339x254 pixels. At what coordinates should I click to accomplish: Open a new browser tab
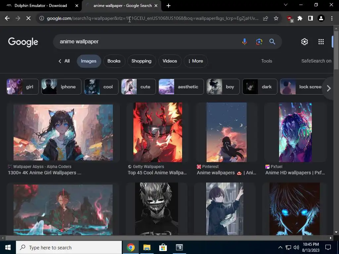point(169,6)
